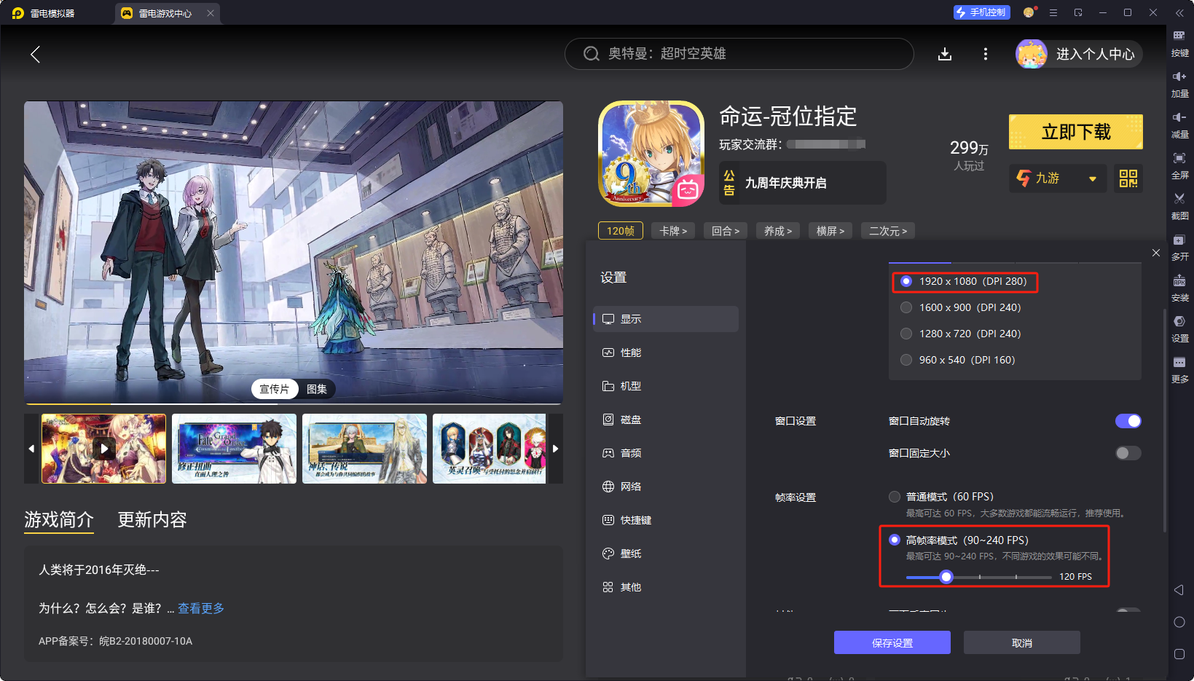Open the download manager icon
Screen dimensions: 1194x681
(x=945, y=54)
